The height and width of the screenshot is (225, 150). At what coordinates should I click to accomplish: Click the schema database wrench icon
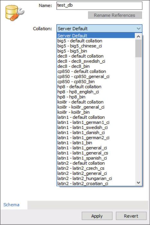pos(15,13)
